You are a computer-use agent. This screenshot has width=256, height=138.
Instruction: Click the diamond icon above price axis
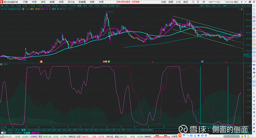click(239, 9)
